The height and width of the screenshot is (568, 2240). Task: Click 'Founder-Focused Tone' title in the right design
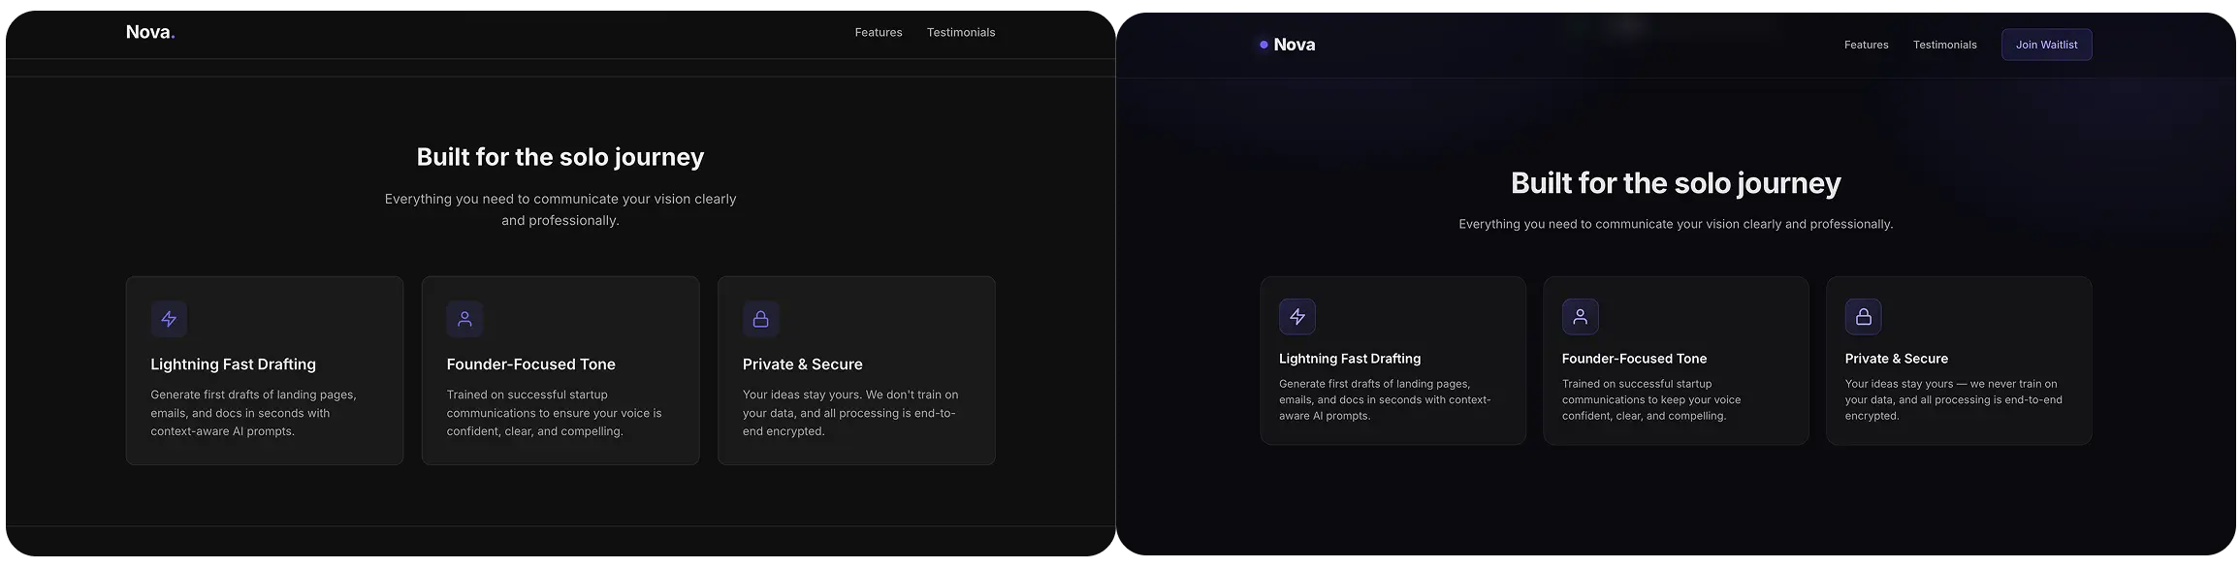click(x=1634, y=359)
